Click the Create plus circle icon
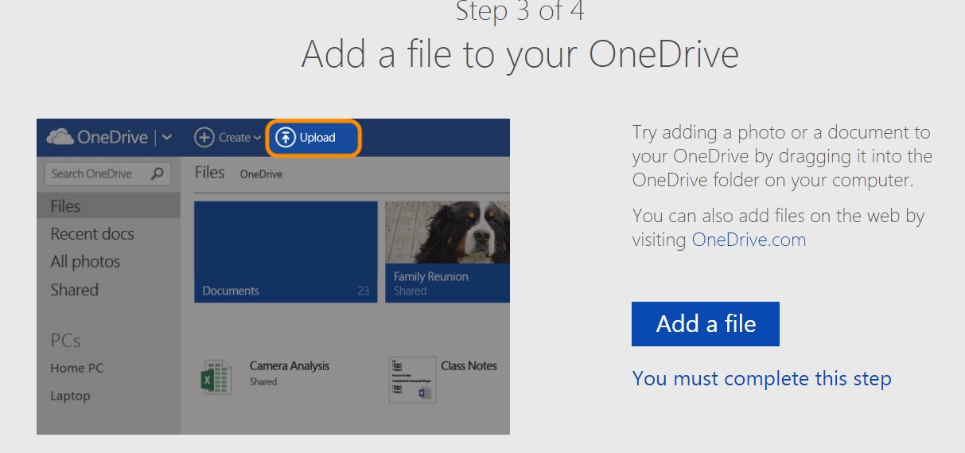The width and height of the screenshot is (965, 453). [204, 138]
